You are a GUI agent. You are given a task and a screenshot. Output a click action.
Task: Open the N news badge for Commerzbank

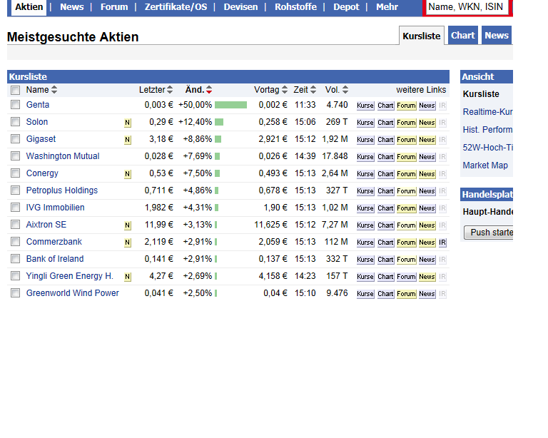coord(128,243)
